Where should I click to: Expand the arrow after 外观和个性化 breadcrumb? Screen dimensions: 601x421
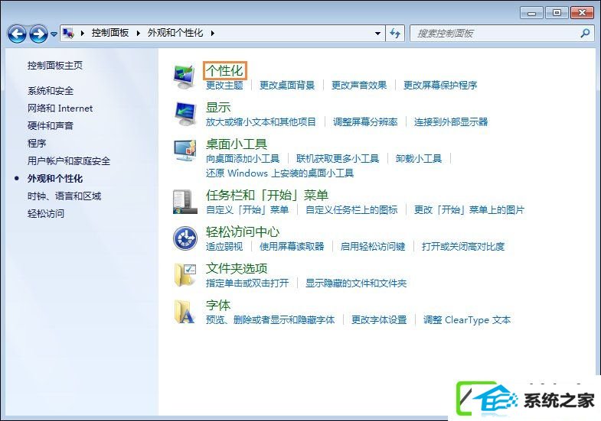coord(212,34)
